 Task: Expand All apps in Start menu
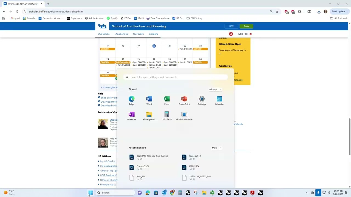click(215, 89)
